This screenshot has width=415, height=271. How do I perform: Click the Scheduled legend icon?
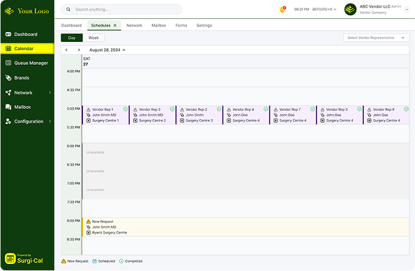94,261
